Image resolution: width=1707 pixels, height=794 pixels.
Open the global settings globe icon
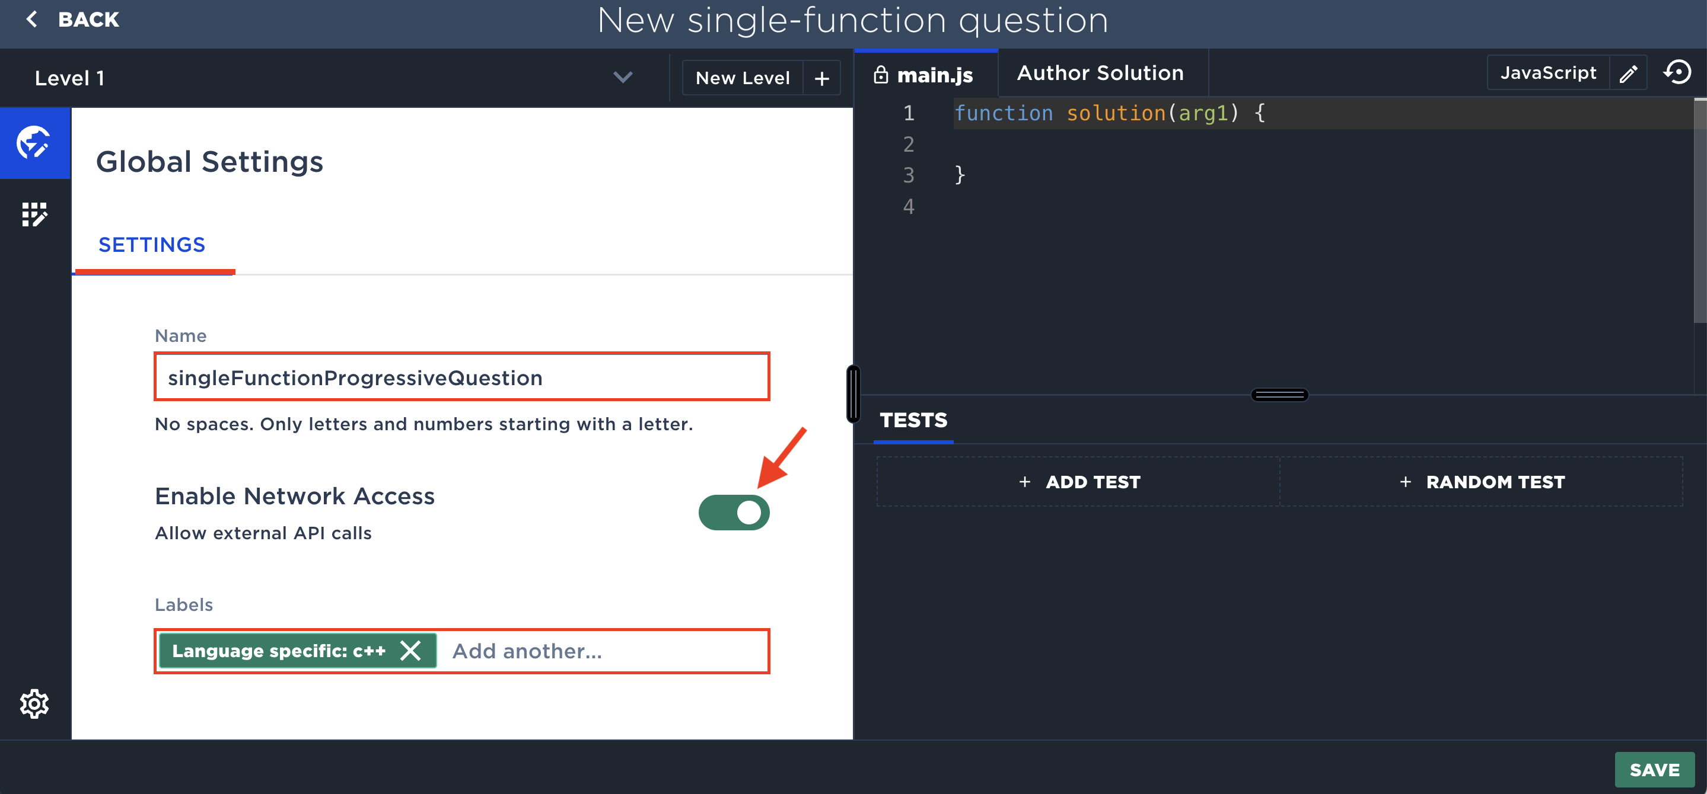pyautogui.click(x=34, y=142)
